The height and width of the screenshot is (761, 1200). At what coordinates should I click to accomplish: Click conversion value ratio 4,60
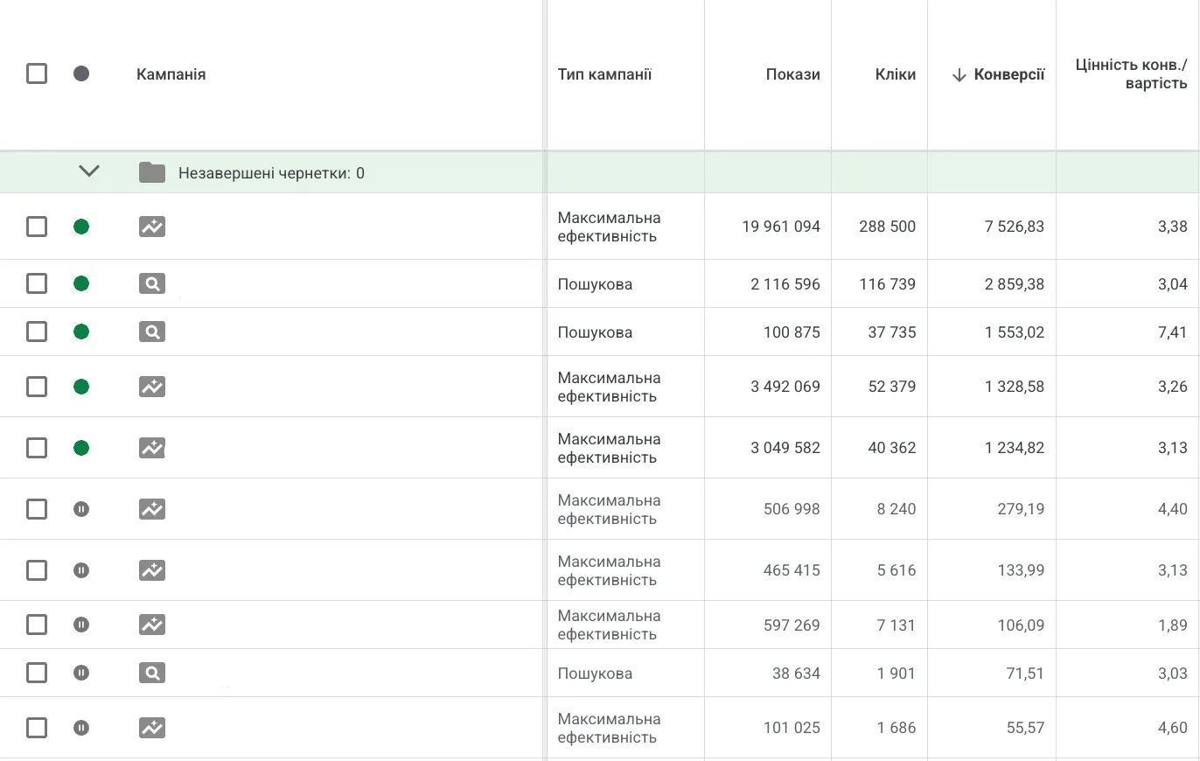point(1173,728)
